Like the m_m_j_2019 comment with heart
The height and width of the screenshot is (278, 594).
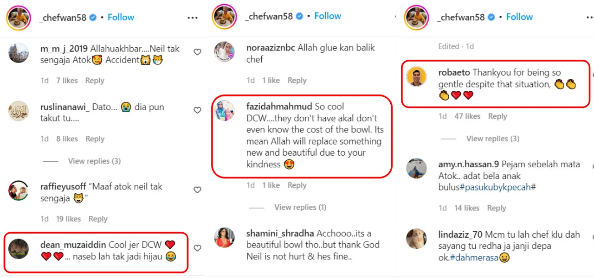pos(197,52)
